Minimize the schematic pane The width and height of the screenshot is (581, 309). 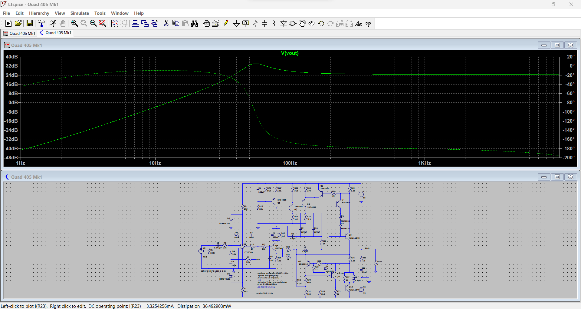[x=544, y=177]
